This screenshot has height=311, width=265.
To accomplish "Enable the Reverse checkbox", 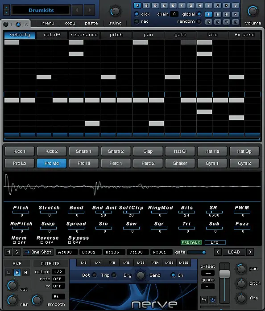I will pyautogui.click(x=42, y=242).
